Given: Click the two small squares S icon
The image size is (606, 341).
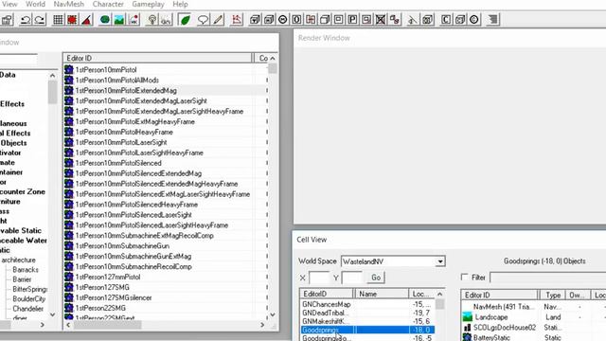Looking at the screenshot, I should click(x=395, y=19).
